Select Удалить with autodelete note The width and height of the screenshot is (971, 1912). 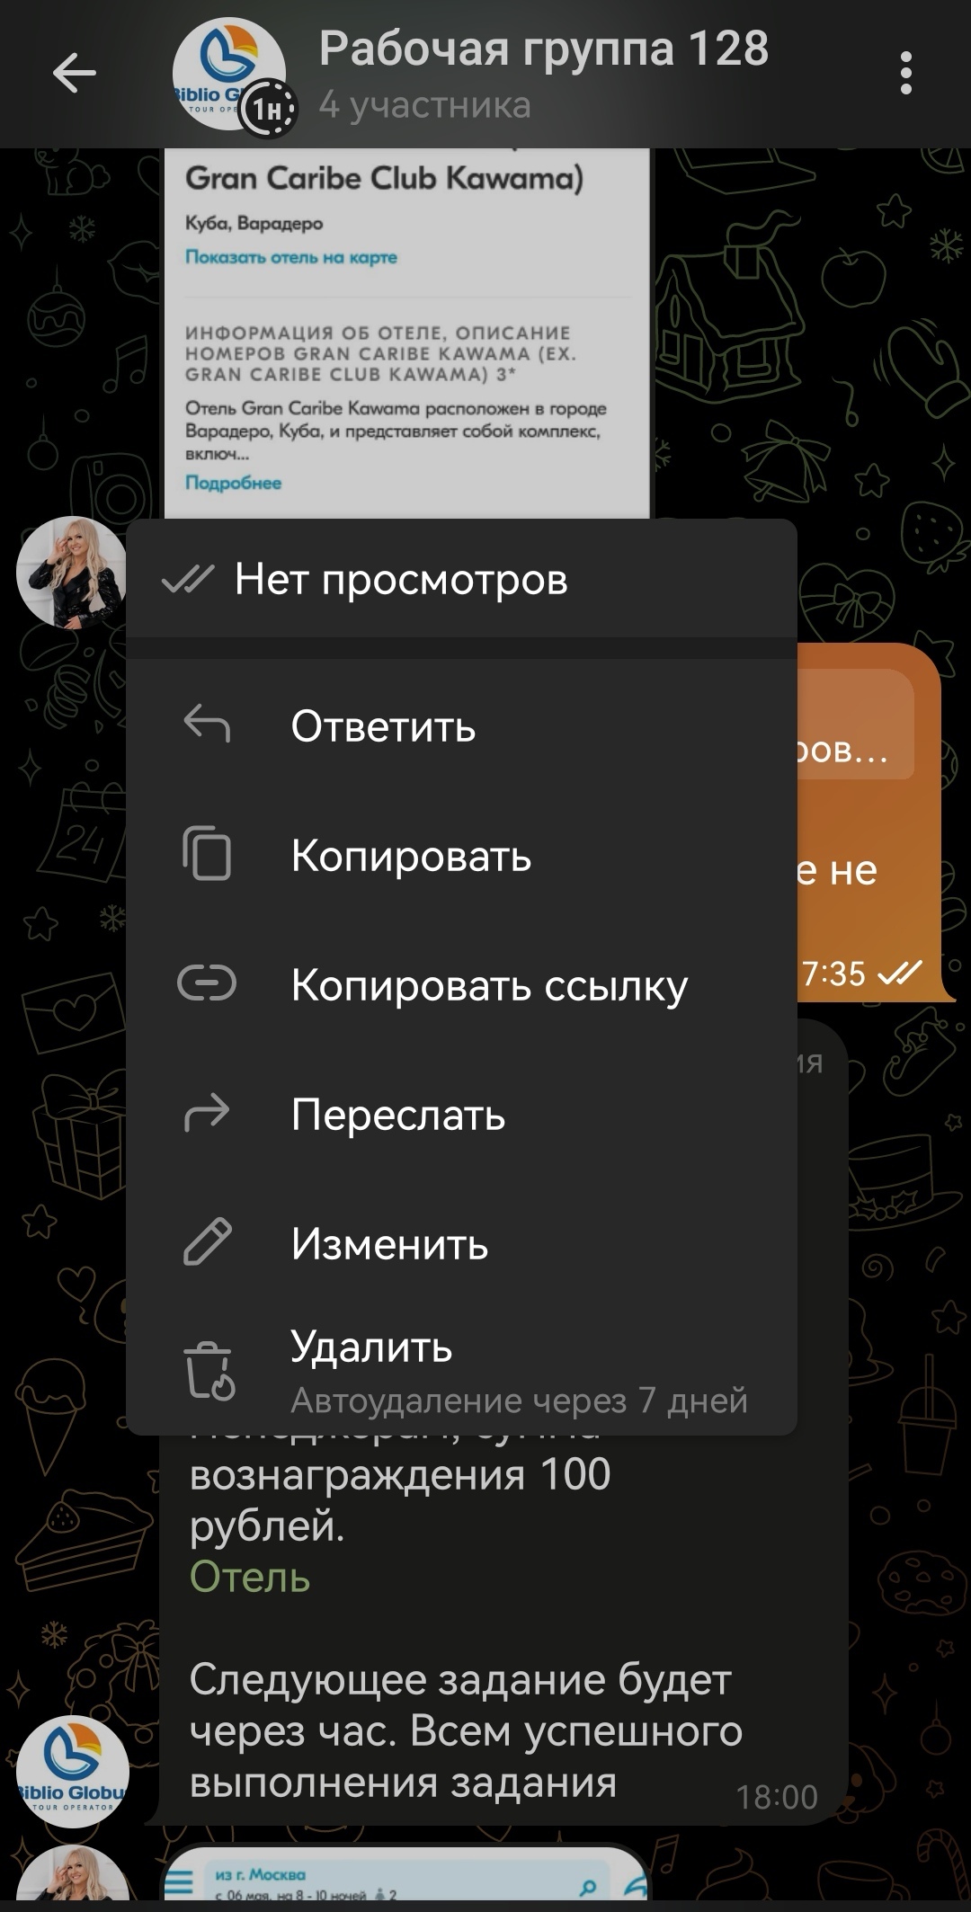pos(461,1372)
